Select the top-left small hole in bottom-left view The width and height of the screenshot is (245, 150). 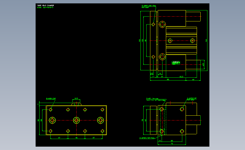tap(51, 110)
